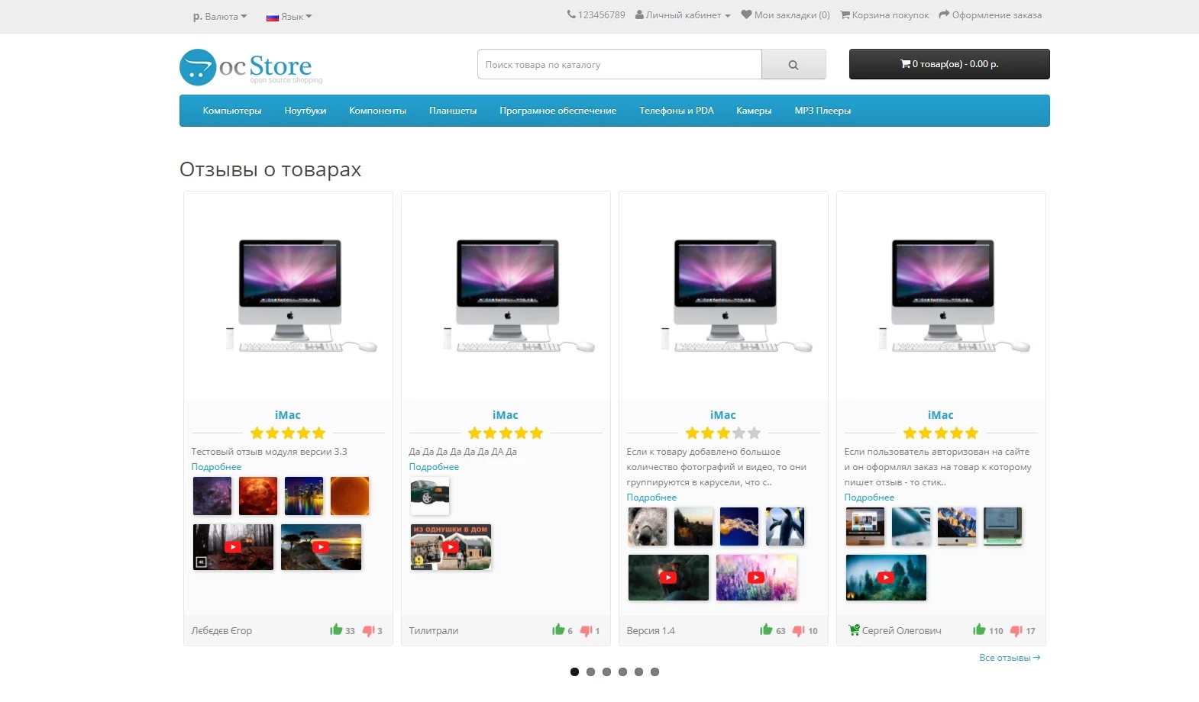Click Подробнее under Да Да Да review
The width and height of the screenshot is (1199, 702).
tap(434, 467)
